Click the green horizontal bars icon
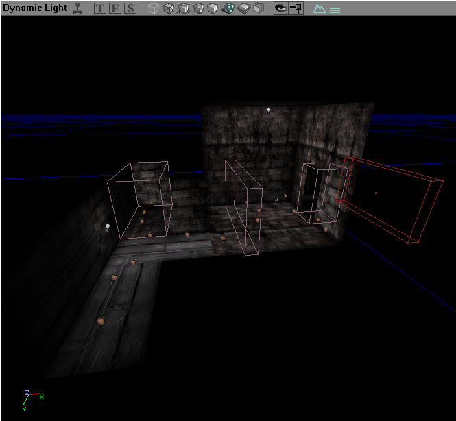The width and height of the screenshot is (456, 421). (x=335, y=10)
